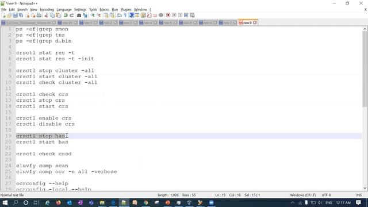368x207 pixels.
Task: Open the File menu
Action: [4, 10]
